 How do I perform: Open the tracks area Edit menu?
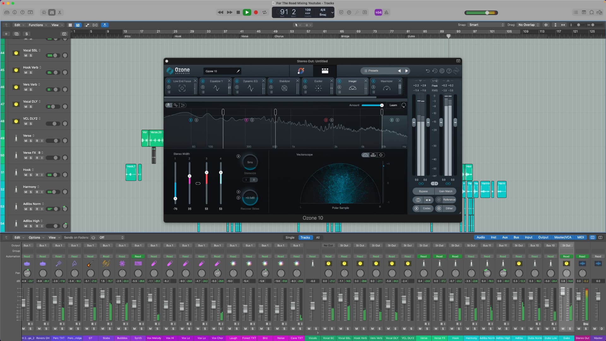coord(19,25)
